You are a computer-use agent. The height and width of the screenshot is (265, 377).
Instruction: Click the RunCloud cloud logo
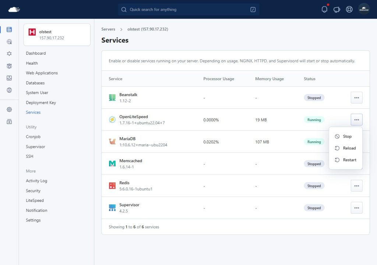pos(14,9)
